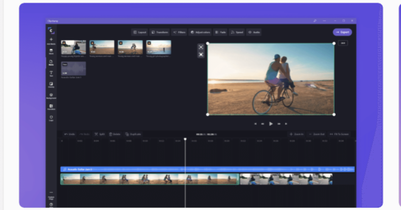Screen dimensions: 401x210
Task: Click the Duplicate button
Action: (133, 134)
